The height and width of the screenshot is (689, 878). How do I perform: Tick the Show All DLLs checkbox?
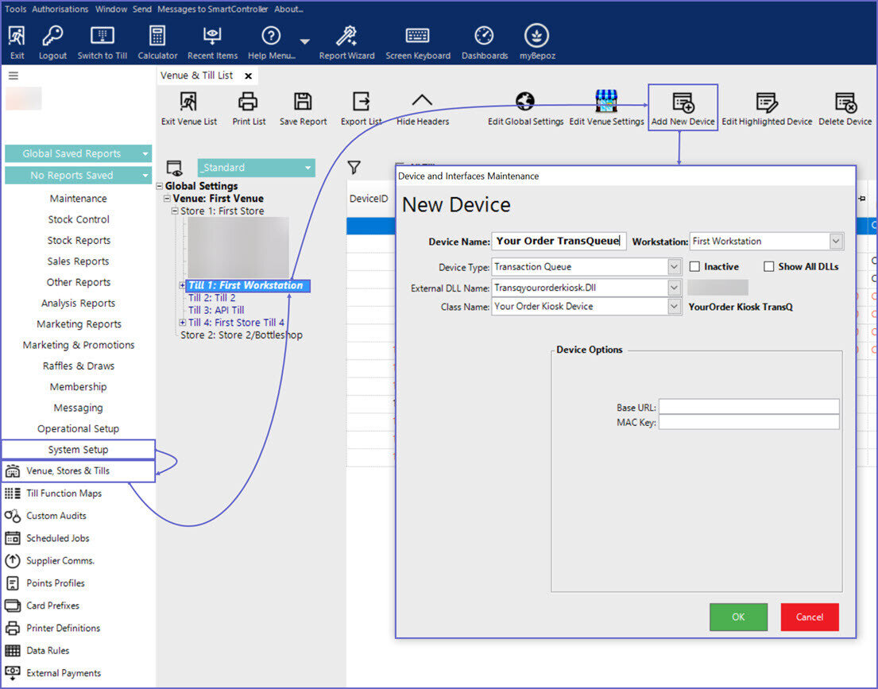[769, 267]
